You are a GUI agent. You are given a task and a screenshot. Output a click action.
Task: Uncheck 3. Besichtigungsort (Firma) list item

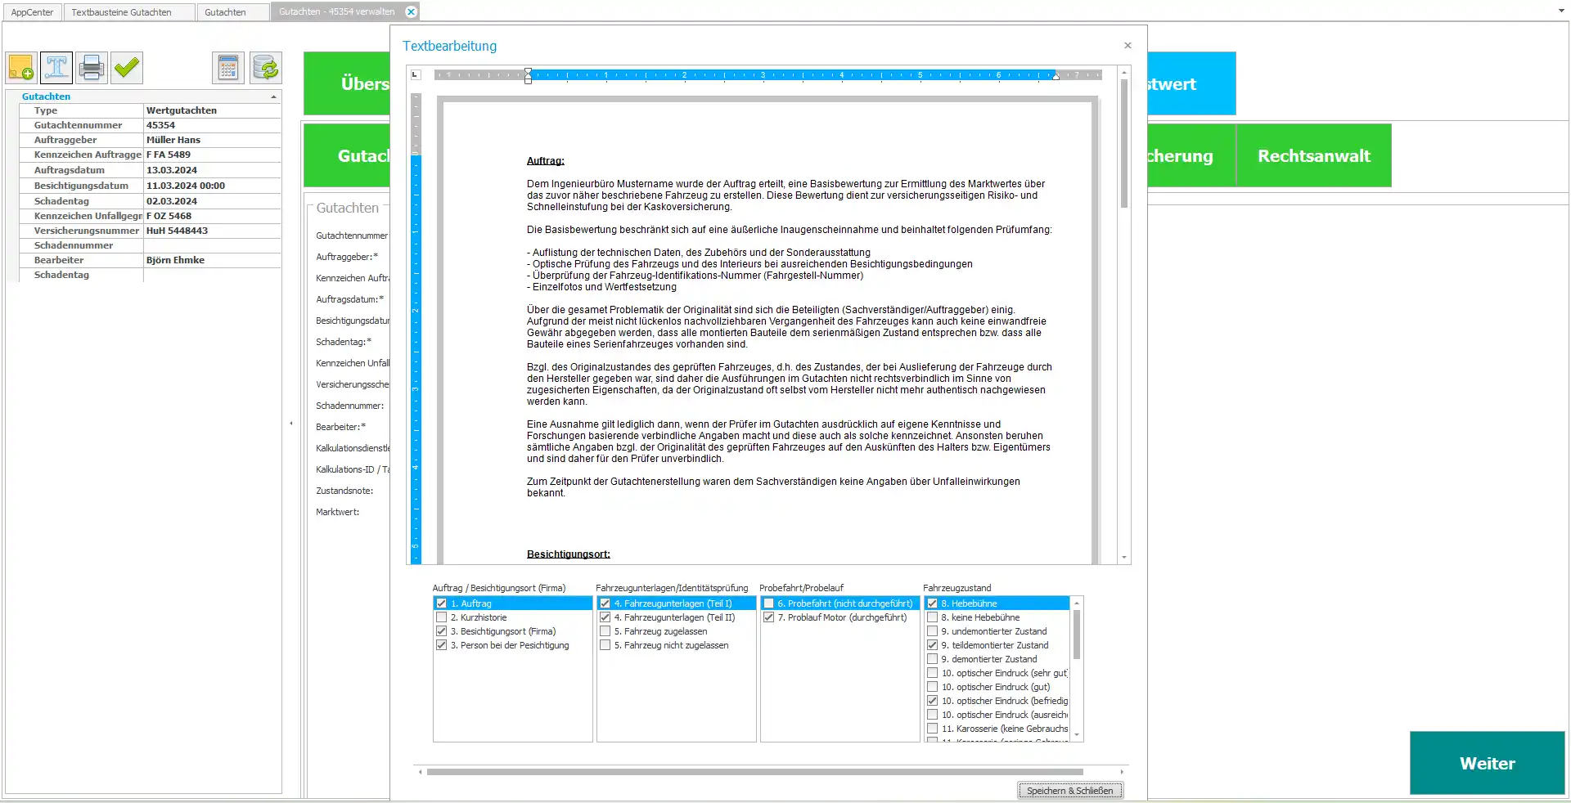442,631
